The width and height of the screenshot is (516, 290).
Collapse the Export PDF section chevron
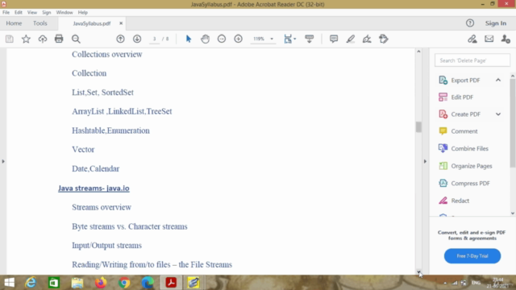coord(498,80)
